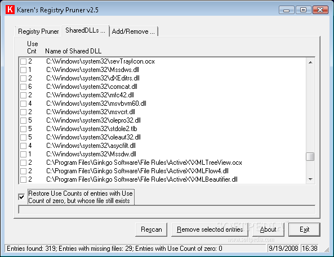Click the Exit button
The image size is (334, 257).
point(304,229)
